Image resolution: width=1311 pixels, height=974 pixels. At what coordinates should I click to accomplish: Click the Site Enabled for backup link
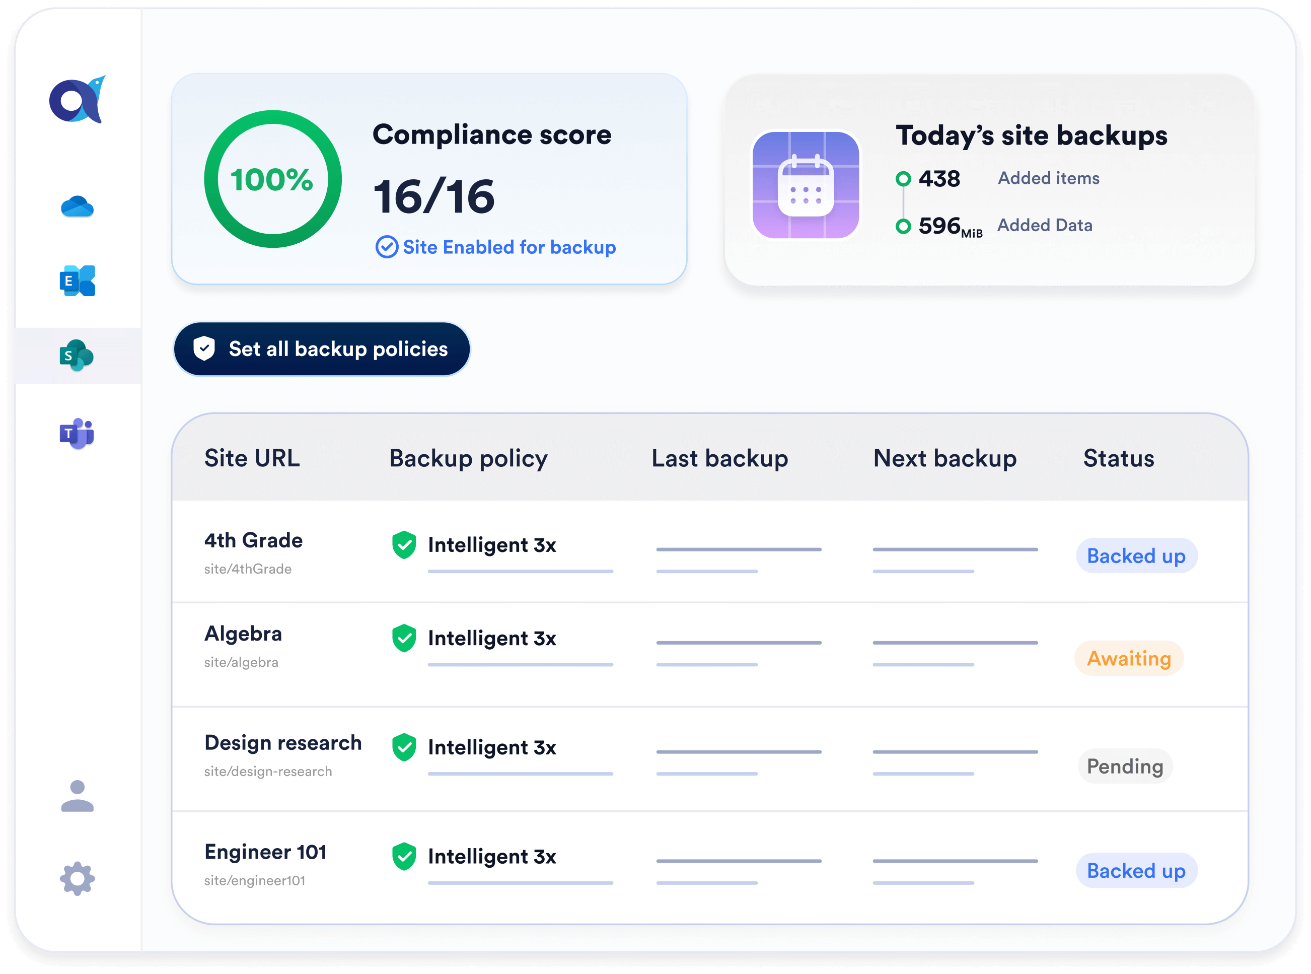pyautogui.click(x=496, y=247)
